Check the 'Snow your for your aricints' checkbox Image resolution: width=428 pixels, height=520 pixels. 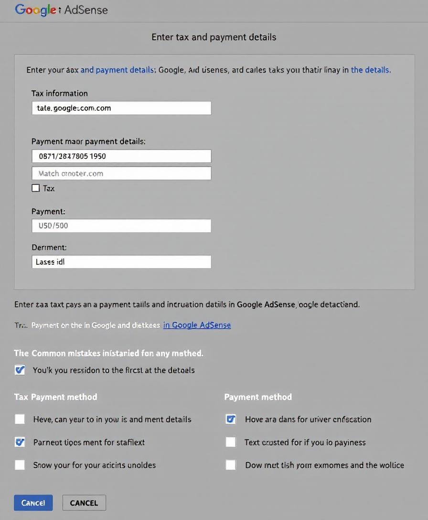20,465
